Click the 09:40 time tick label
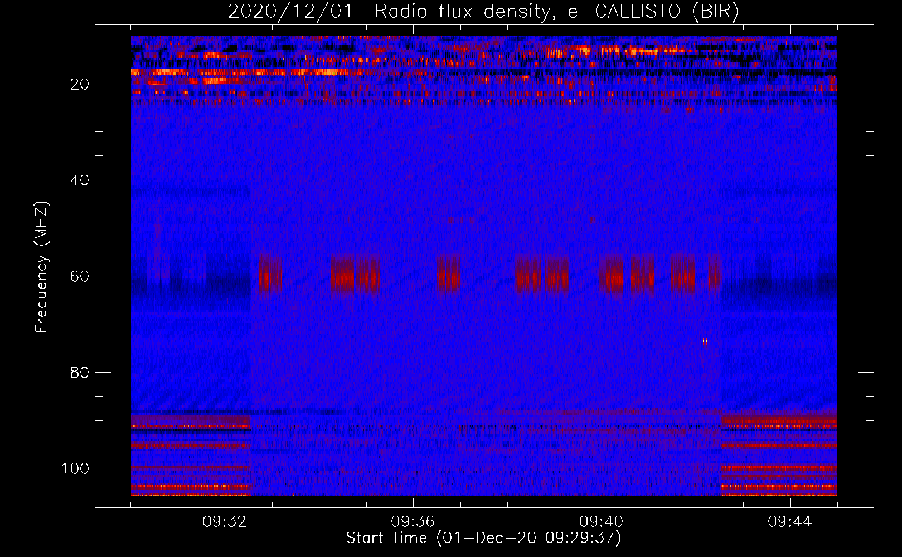The height and width of the screenshot is (557, 902). pyautogui.click(x=601, y=522)
